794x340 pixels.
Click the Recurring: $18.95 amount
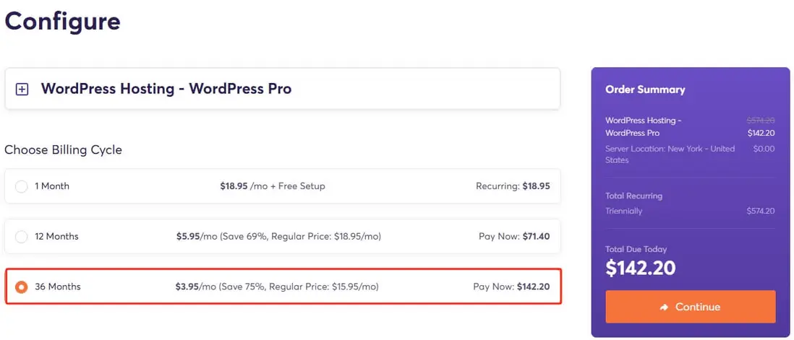click(513, 186)
